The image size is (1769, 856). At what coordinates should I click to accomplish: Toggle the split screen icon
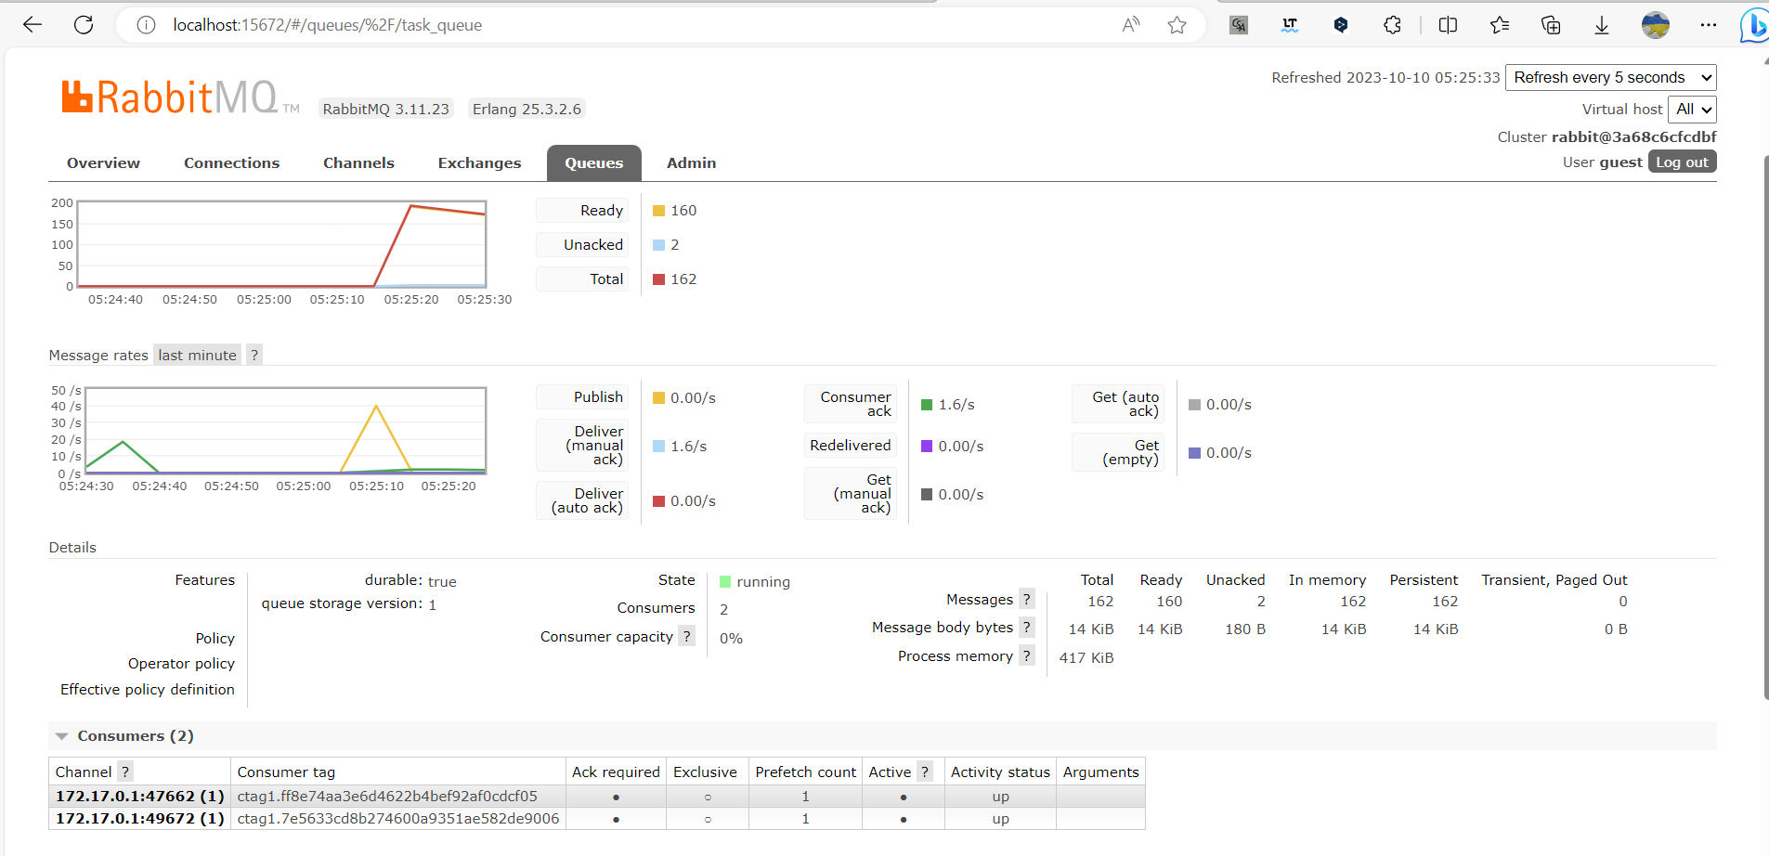[1448, 25]
